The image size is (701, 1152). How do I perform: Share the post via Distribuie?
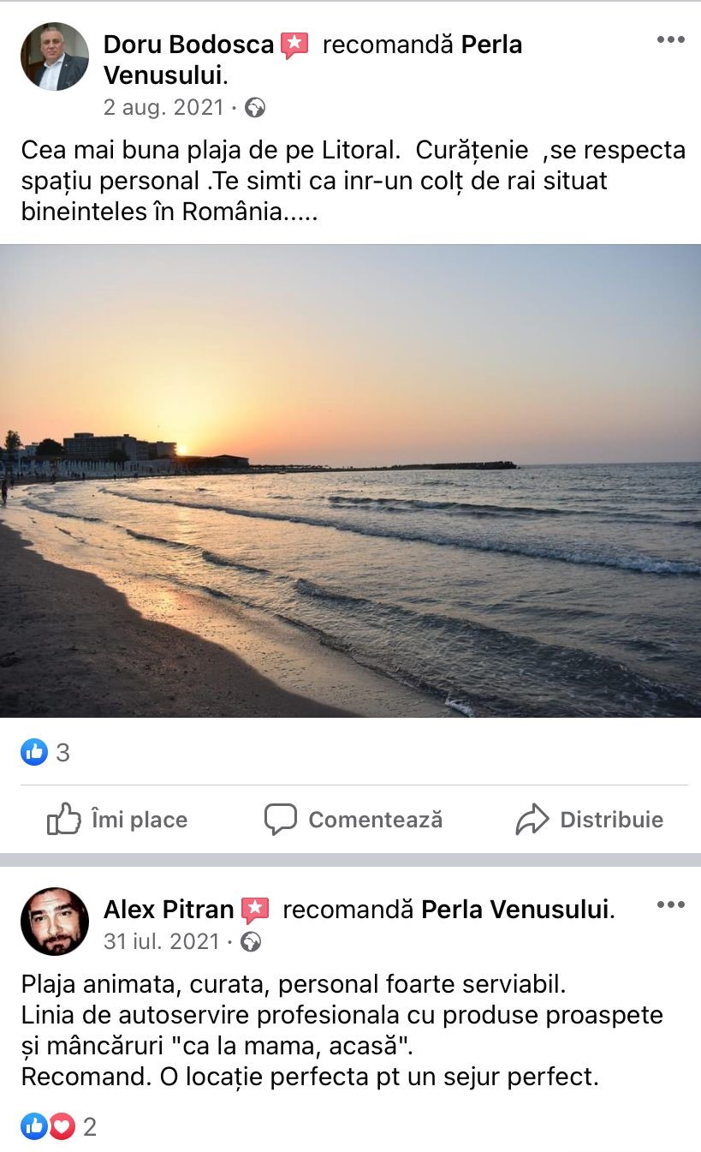click(x=590, y=820)
